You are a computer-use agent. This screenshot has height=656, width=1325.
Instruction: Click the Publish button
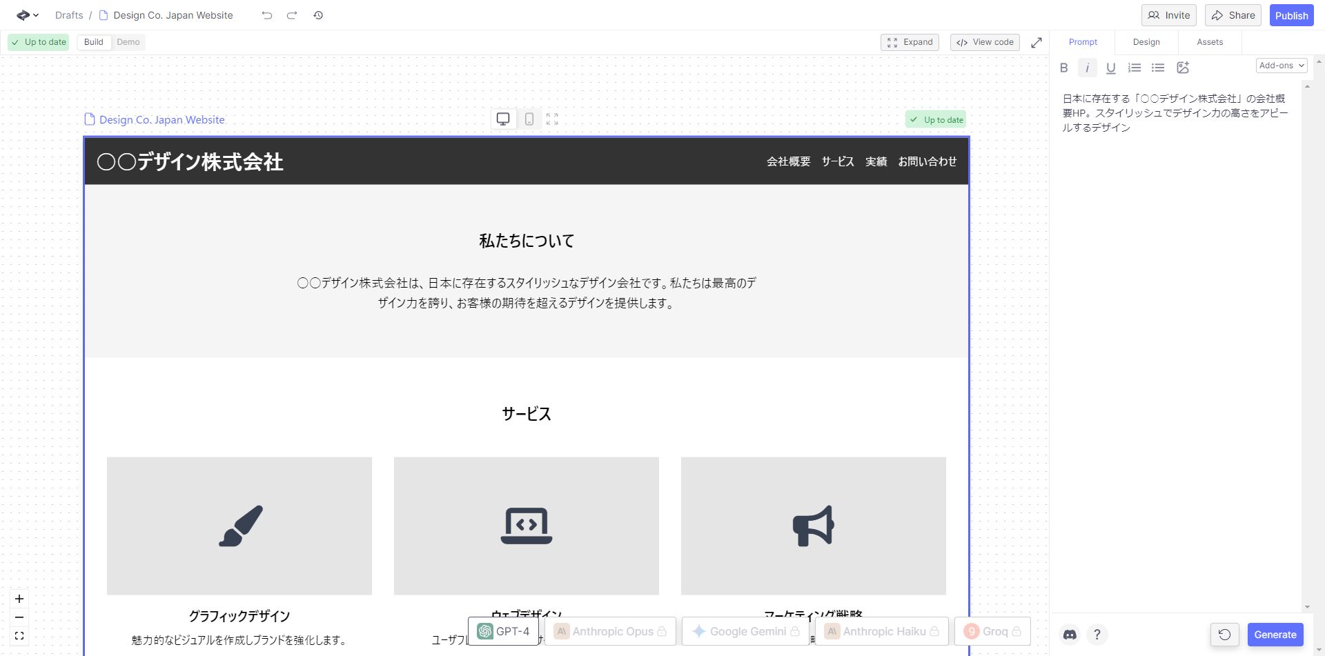click(1291, 14)
